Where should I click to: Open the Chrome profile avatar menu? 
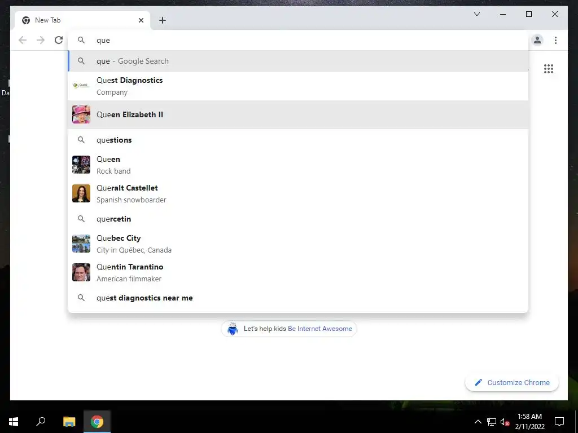537,40
